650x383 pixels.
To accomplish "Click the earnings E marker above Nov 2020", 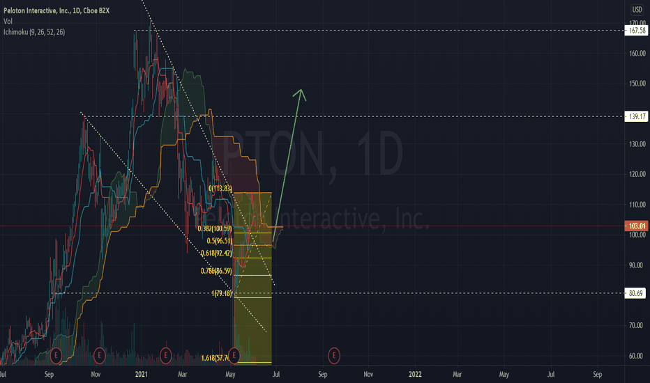I will [x=98, y=355].
